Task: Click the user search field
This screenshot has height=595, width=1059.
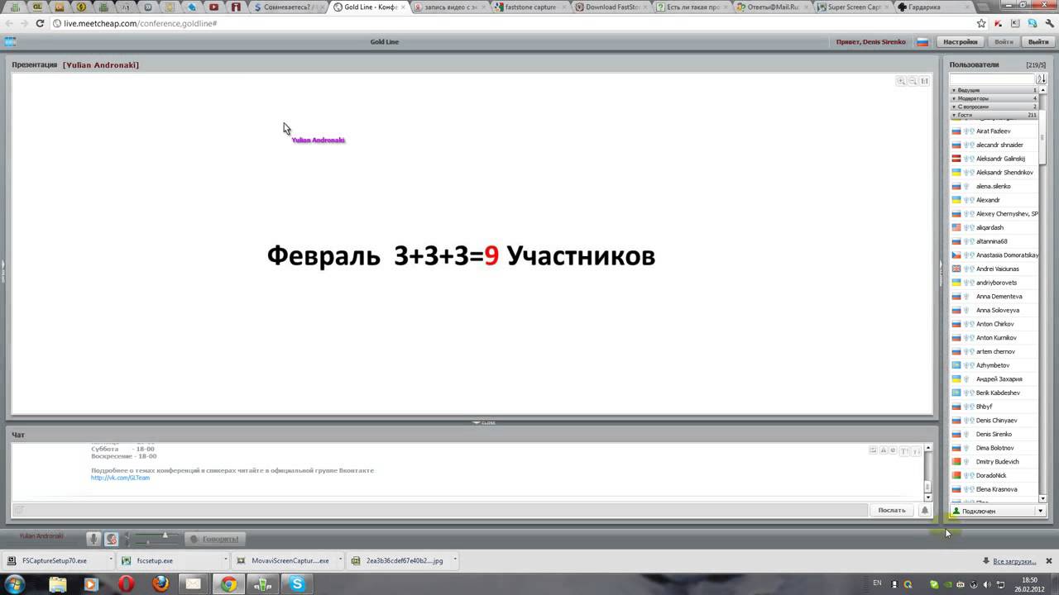Action: (x=992, y=79)
